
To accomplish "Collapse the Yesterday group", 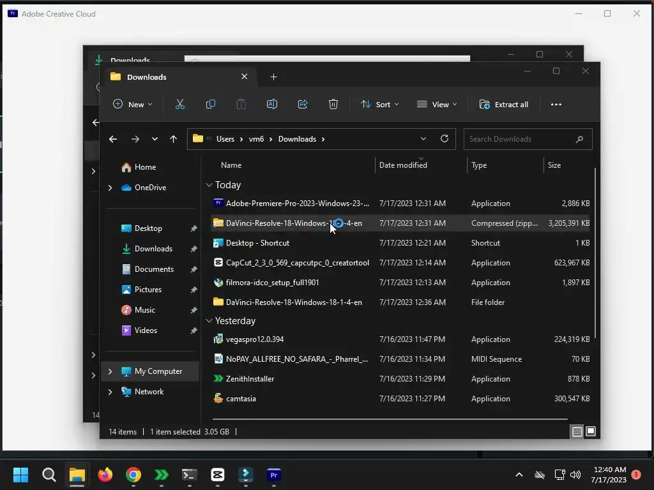I will (209, 321).
